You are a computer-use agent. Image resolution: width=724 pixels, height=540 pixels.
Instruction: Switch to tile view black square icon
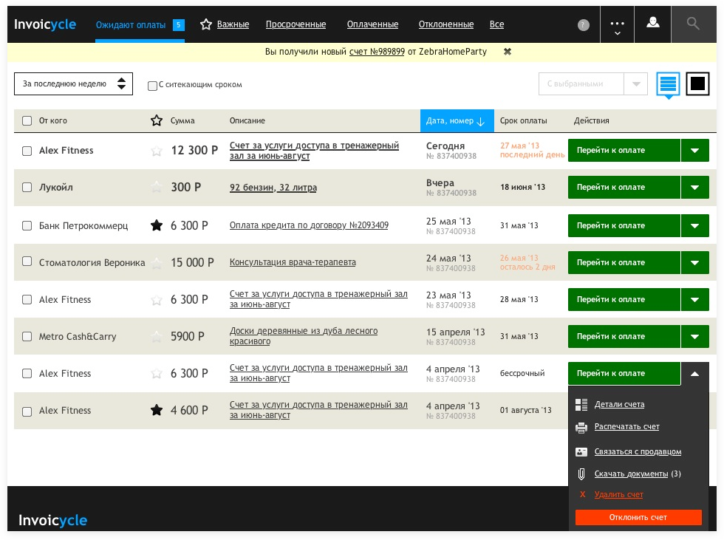click(x=697, y=83)
